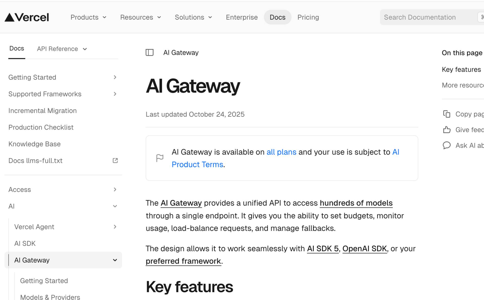Select AI SDK in the sidebar
The width and height of the screenshot is (484, 300).
pyautogui.click(x=25, y=243)
